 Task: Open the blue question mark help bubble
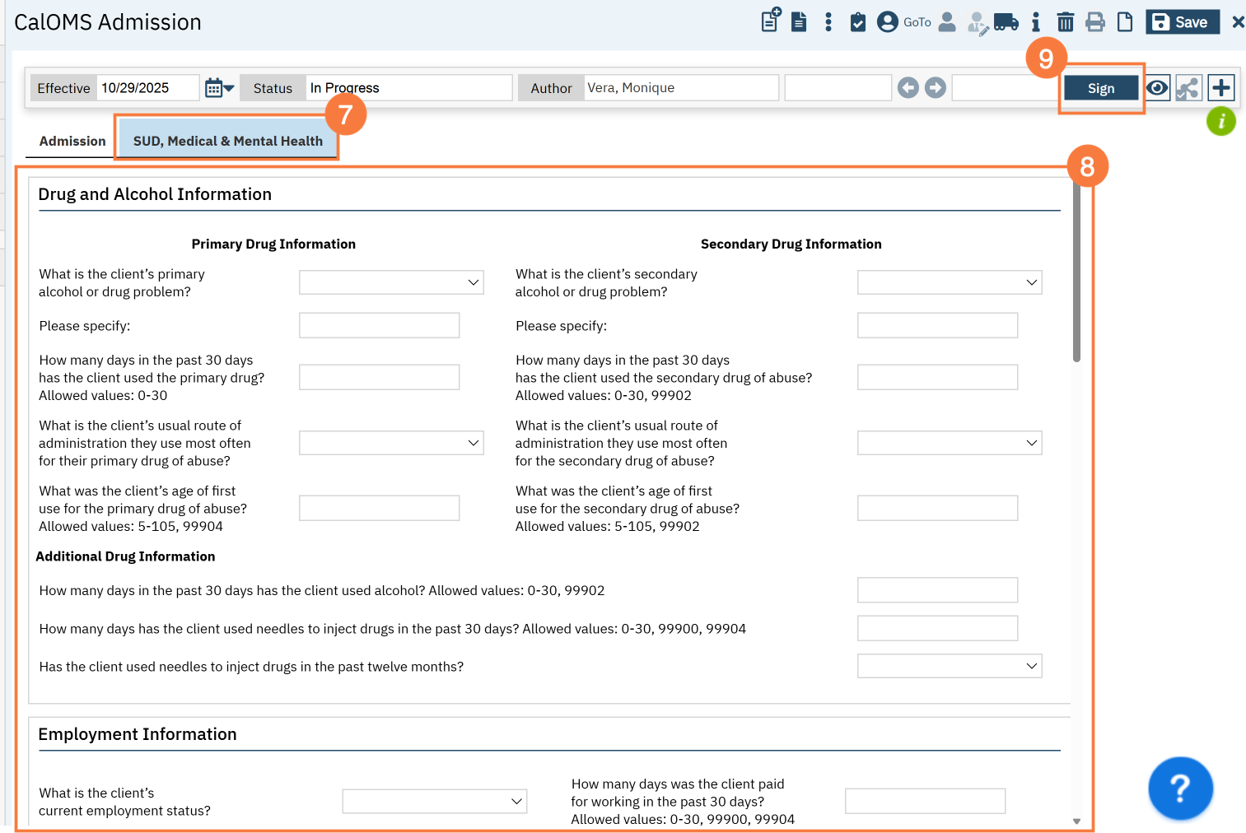[1179, 788]
